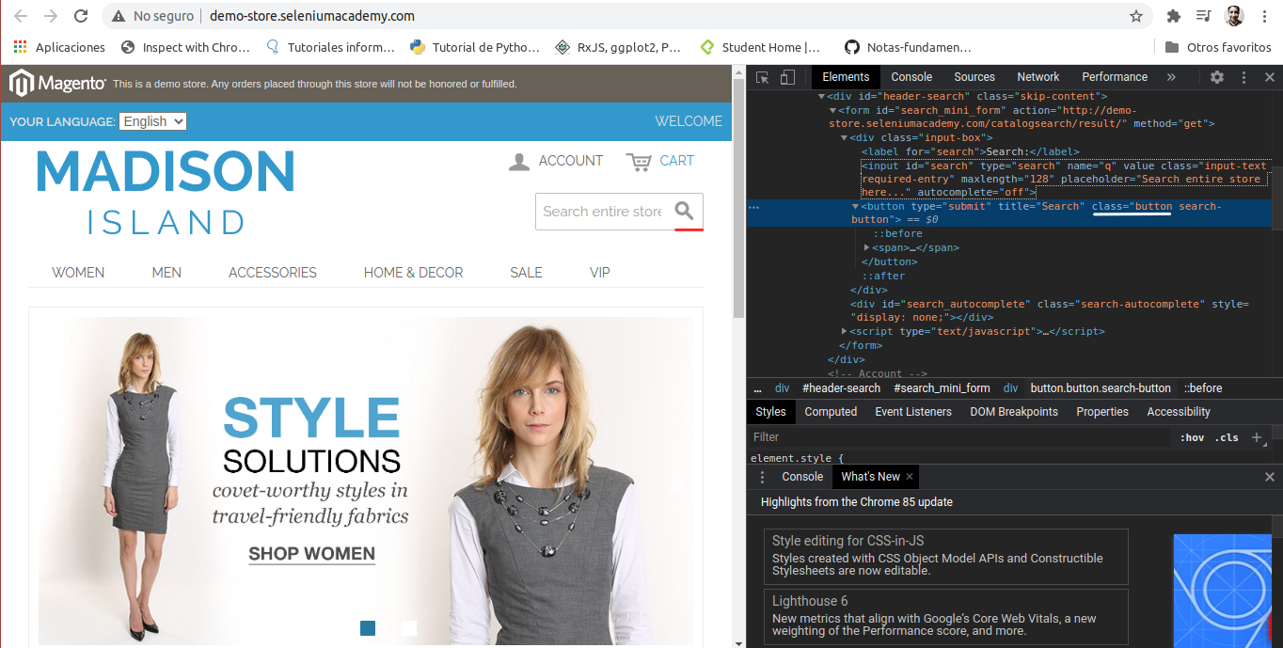Click the new style rule plus icon
Image resolution: width=1283 pixels, height=648 pixels.
click(x=1257, y=437)
